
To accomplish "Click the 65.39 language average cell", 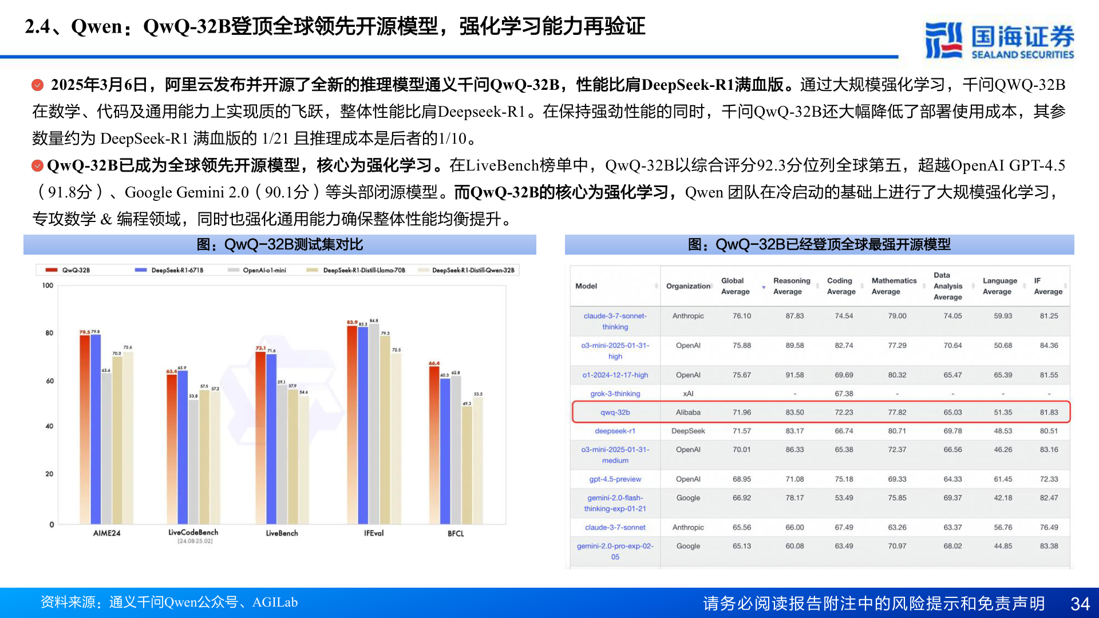I will (x=1003, y=375).
